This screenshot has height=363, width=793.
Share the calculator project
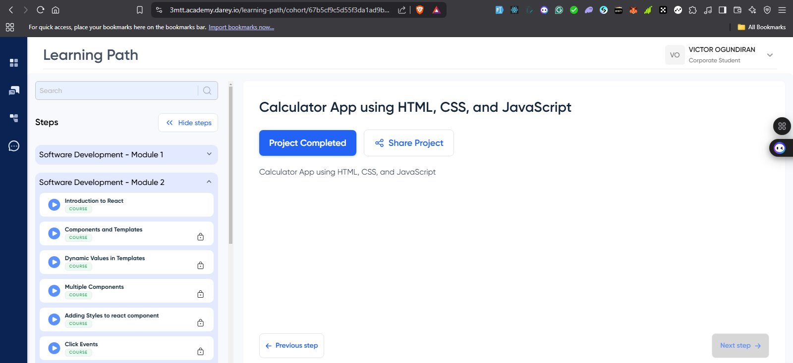(408, 143)
